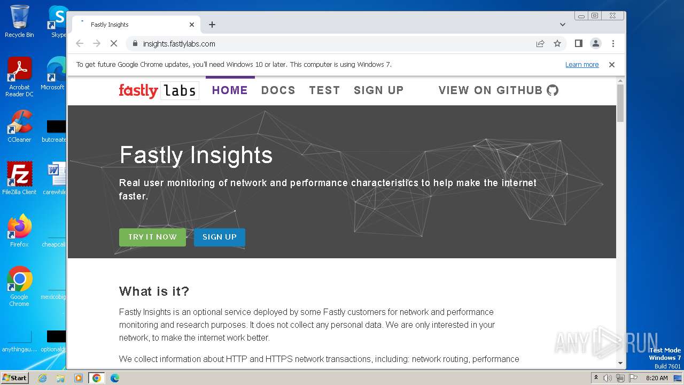
Task: Open Action Center flag in tray
Action: (632, 378)
